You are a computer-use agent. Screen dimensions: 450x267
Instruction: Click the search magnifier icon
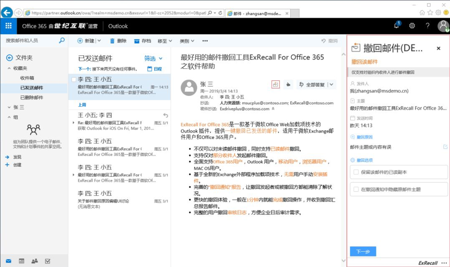click(x=62, y=41)
